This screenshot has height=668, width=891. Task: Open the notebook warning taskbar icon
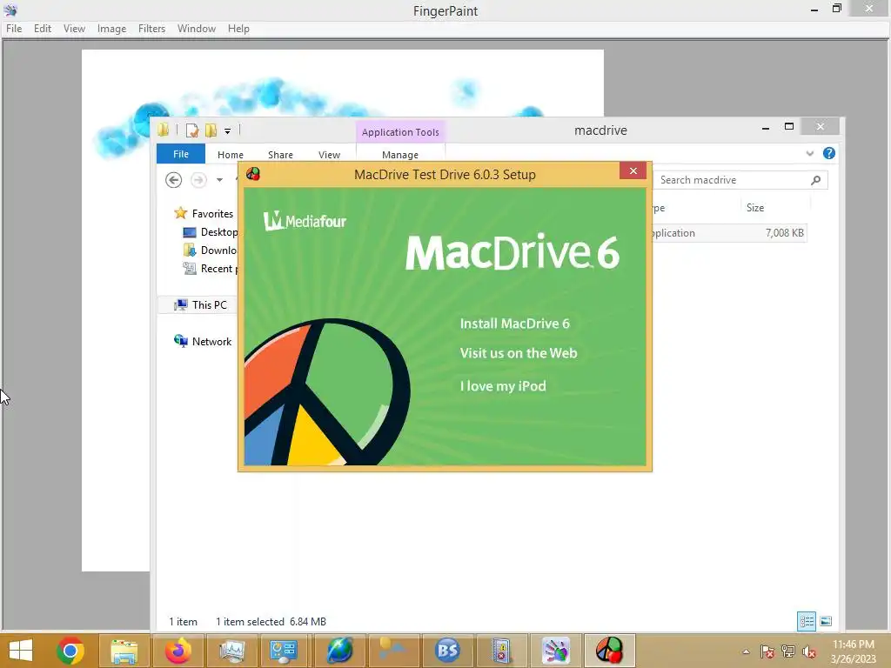click(x=501, y=651)
